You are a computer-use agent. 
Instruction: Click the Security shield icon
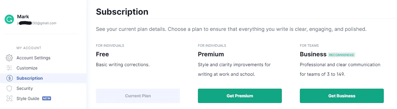[x=9, y=88]
